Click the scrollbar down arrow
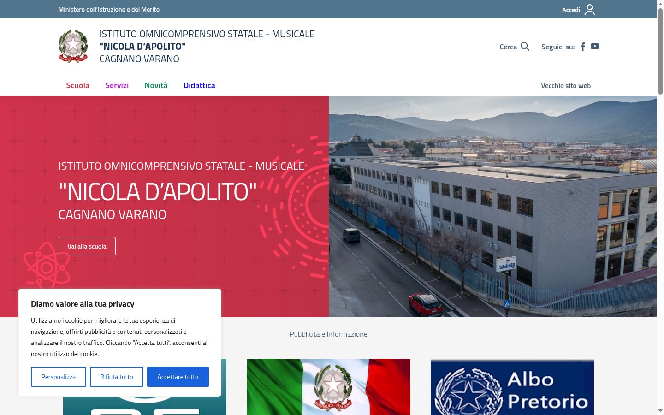 point(660,410)
